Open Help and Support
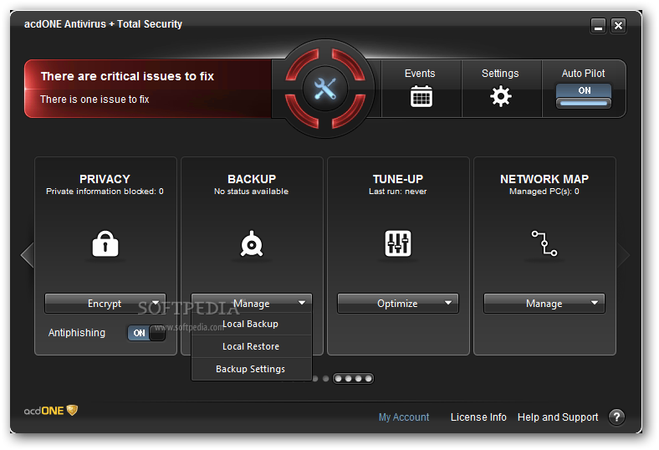This screenshot has width=659, height=450. (x=558, y=417)
